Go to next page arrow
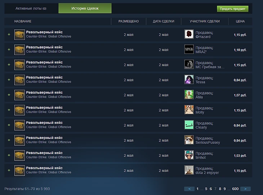263x195 pixels. 245,189
